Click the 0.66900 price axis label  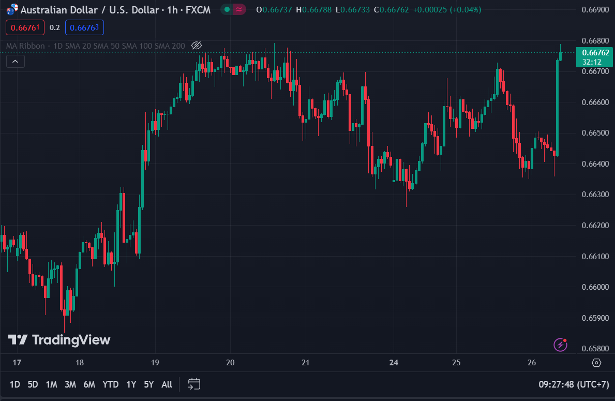(595, 9)
